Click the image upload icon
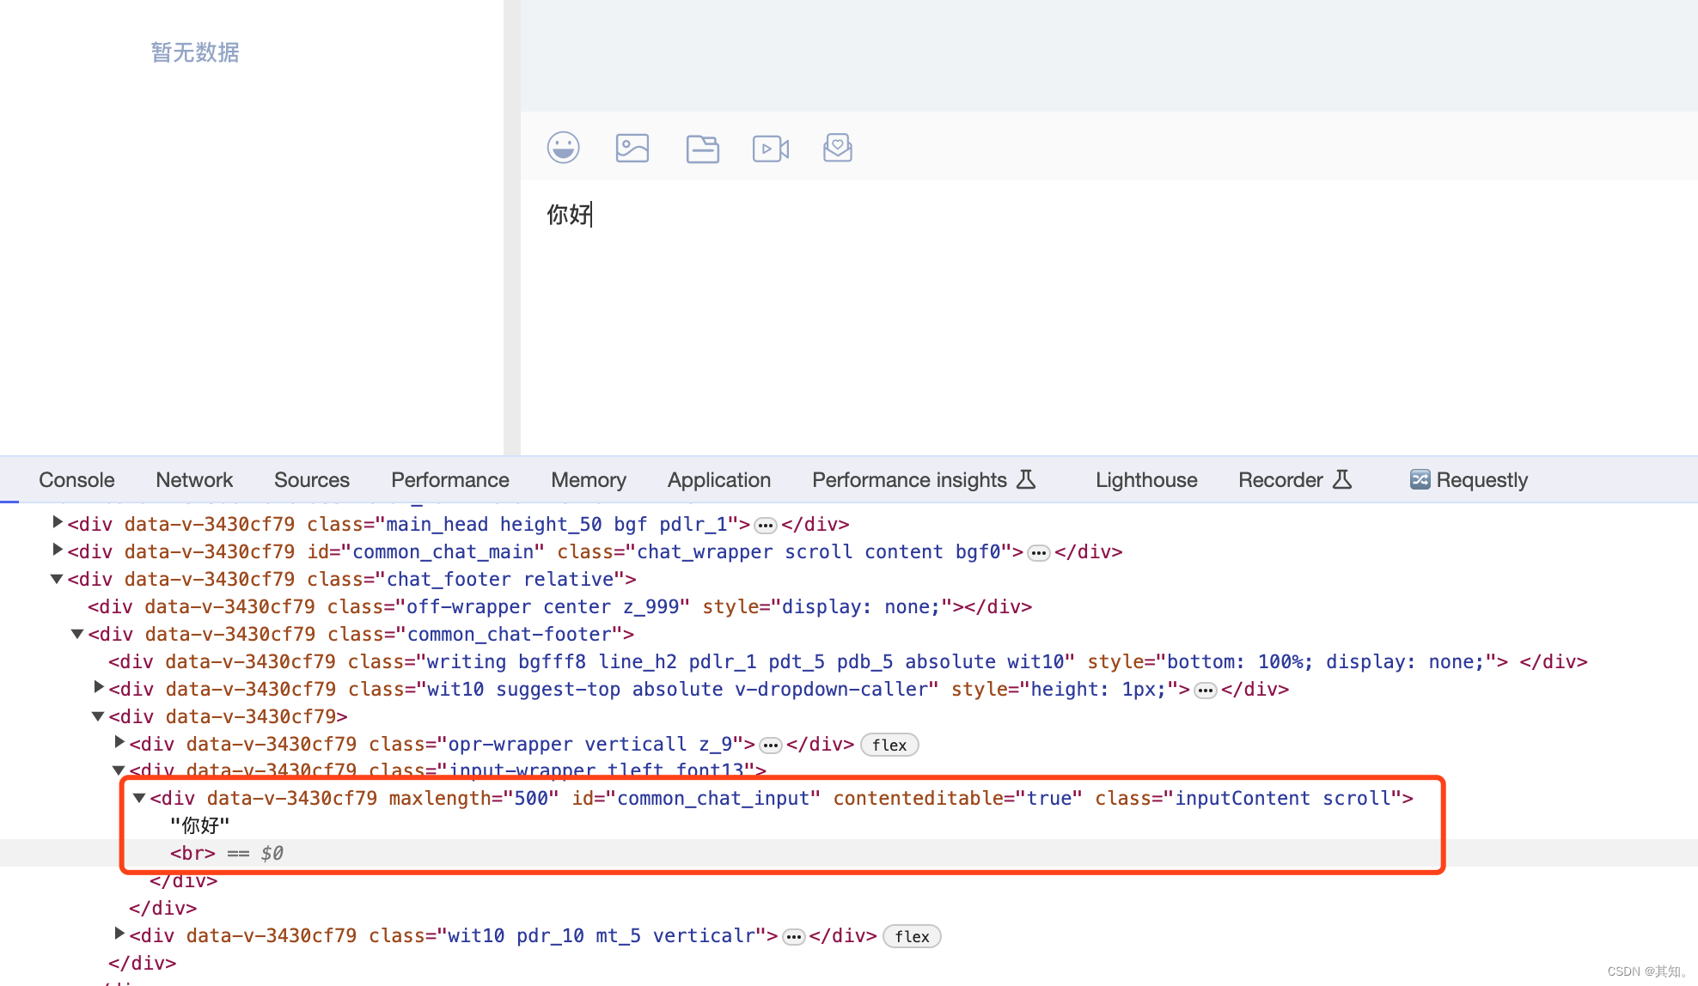Screen dimensions: 1698x986 (632, 148)
